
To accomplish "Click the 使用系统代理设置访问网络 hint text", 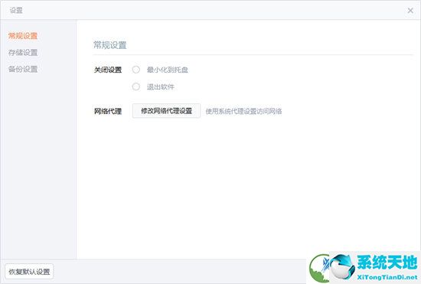I will pos(243,111).
